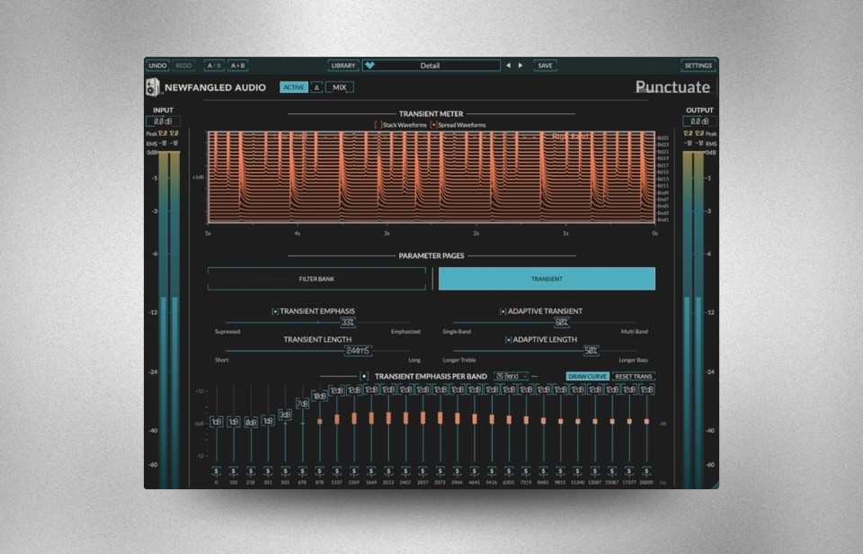The width and height of the screenshot is (863, 554).
Task: Go to the previous preset arrow
Action: click(x=508, y=66)
